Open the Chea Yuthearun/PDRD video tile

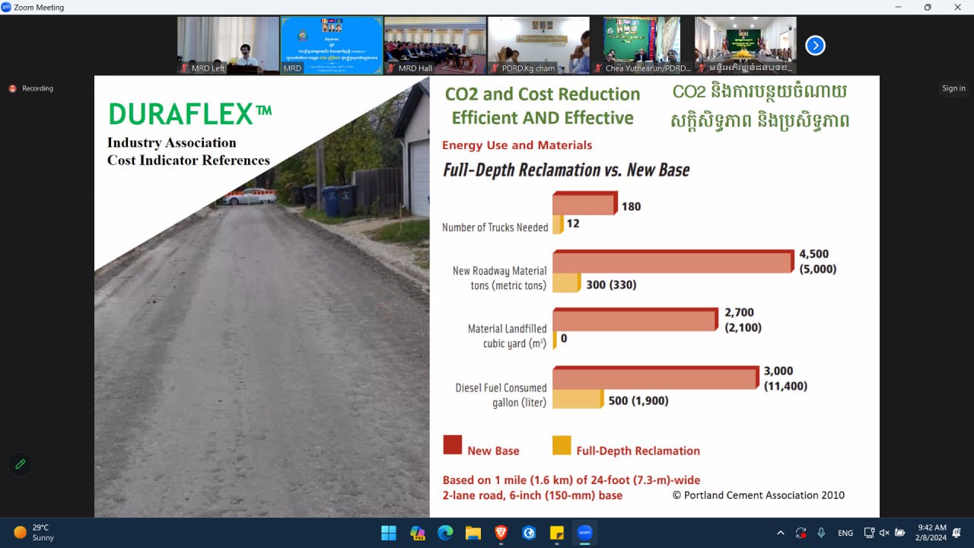pyautogui.click(x=642, y=46)
